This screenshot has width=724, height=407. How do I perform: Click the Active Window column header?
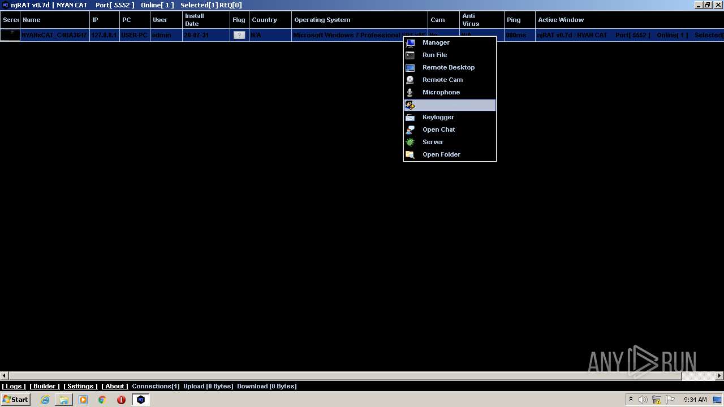630,20
